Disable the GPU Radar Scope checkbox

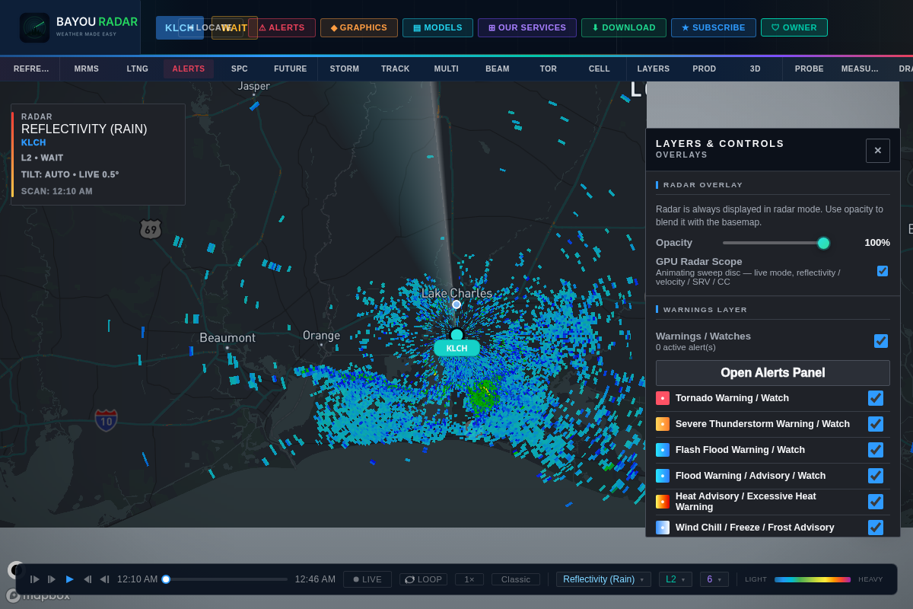[x=883, y=271]
